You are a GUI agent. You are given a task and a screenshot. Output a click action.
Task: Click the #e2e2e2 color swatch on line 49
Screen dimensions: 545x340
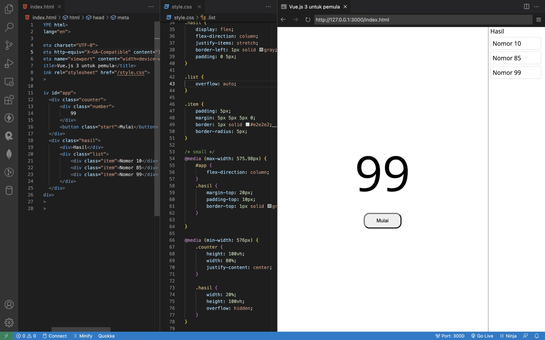(247, 125)
